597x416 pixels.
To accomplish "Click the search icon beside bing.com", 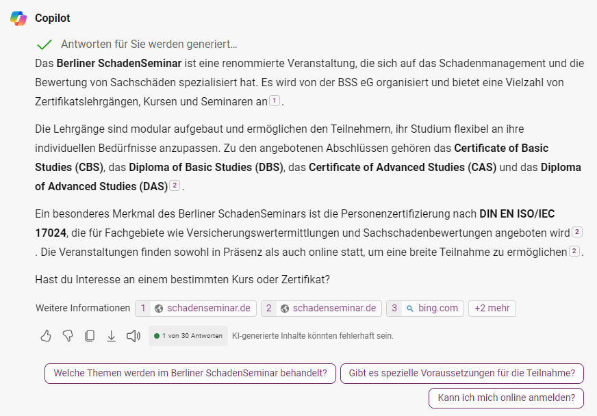I will [x=410, y=309].
